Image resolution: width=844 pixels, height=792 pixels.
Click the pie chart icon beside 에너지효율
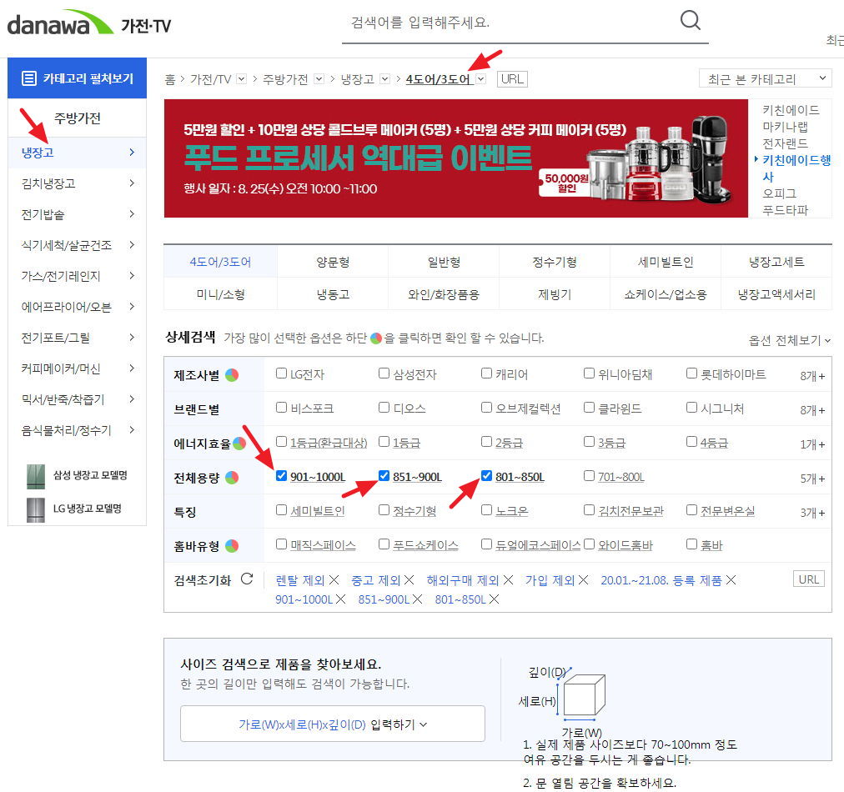click(239, 444)
